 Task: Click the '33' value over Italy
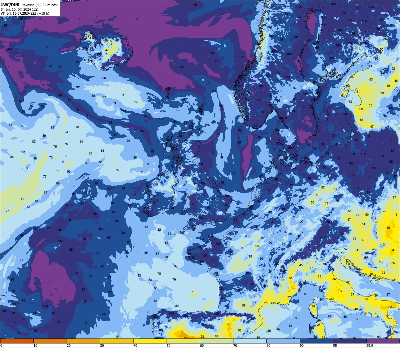click(332, 299)
